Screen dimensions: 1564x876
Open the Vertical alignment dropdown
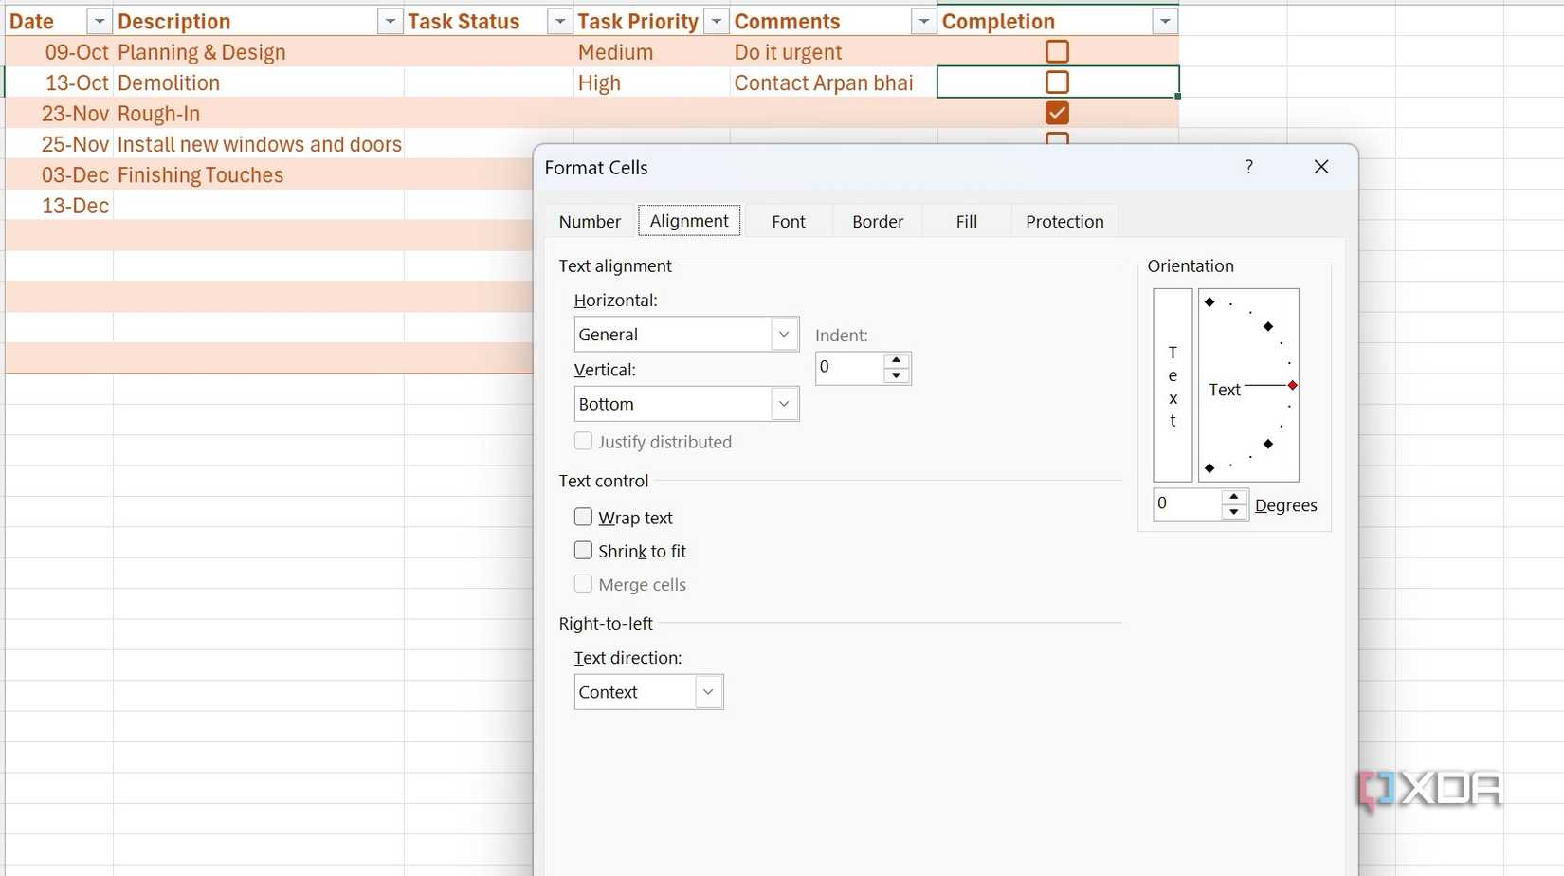tap(783, 403)
